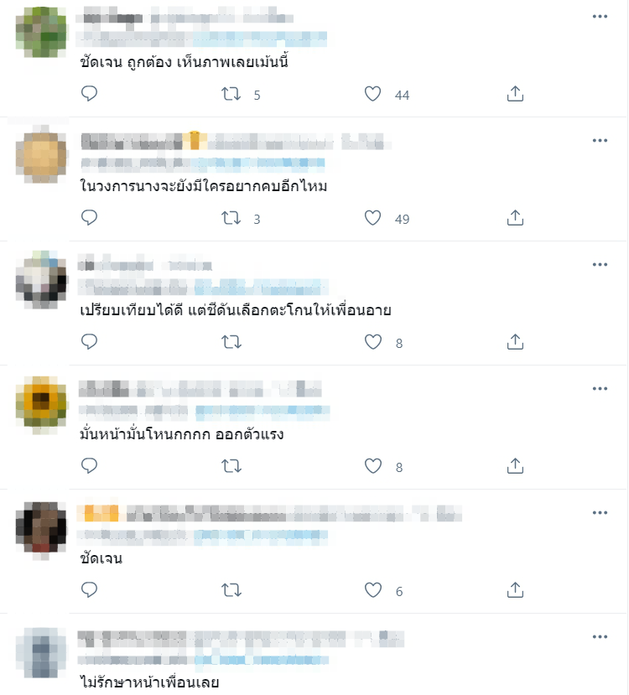Image resolution: width=629 pixels, height=695 pixels.
Task: Retweet the tweet with 5 retweets
Action: point(231,94)
